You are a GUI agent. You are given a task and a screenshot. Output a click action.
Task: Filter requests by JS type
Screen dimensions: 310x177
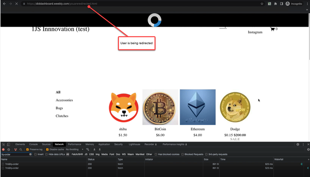(x=86, y=154)
